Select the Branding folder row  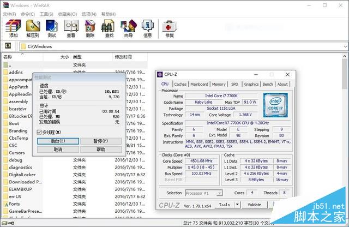coord(17,131)
